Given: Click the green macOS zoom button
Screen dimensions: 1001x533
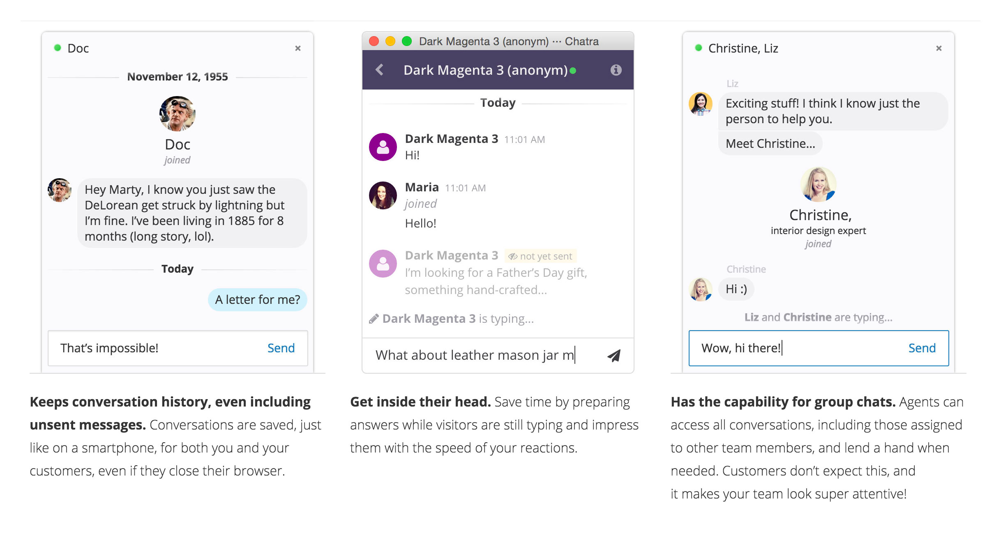Looking at the screenshot, I should (x=407, y=41).
